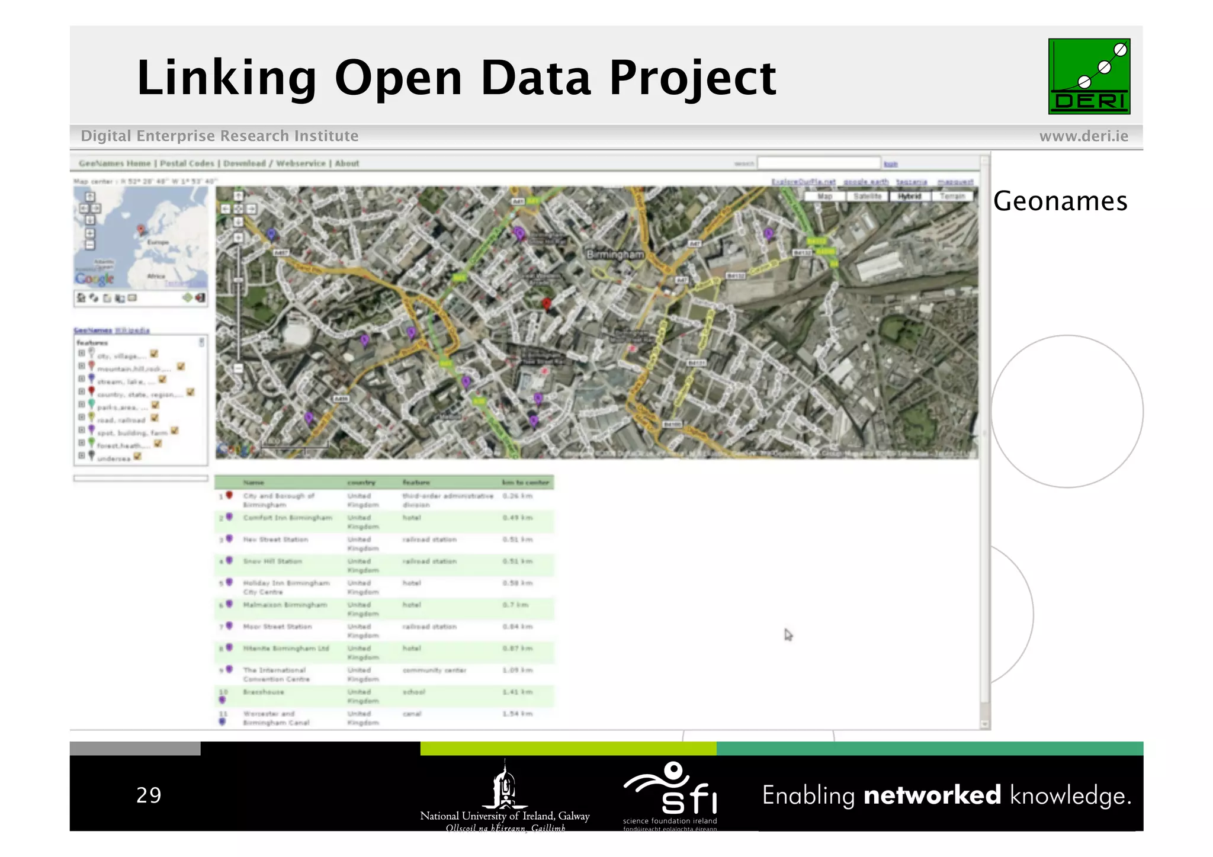Pan the overview map left

[x=84, y=208]
